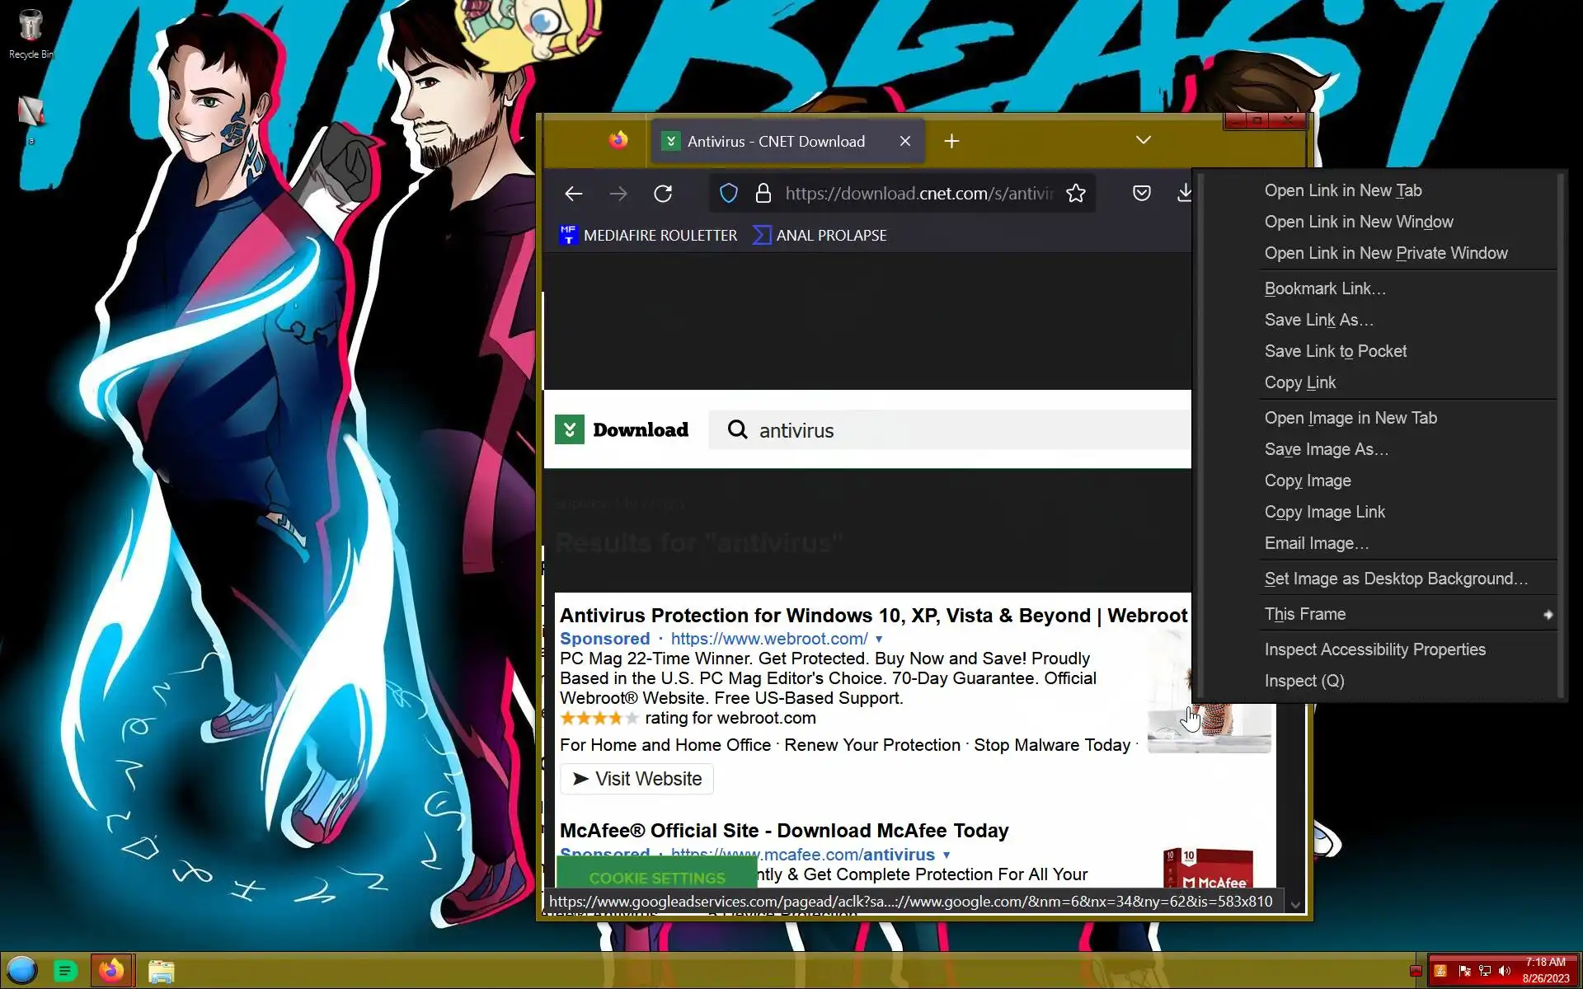Bookmark this page with star icon

point(1075,194)
